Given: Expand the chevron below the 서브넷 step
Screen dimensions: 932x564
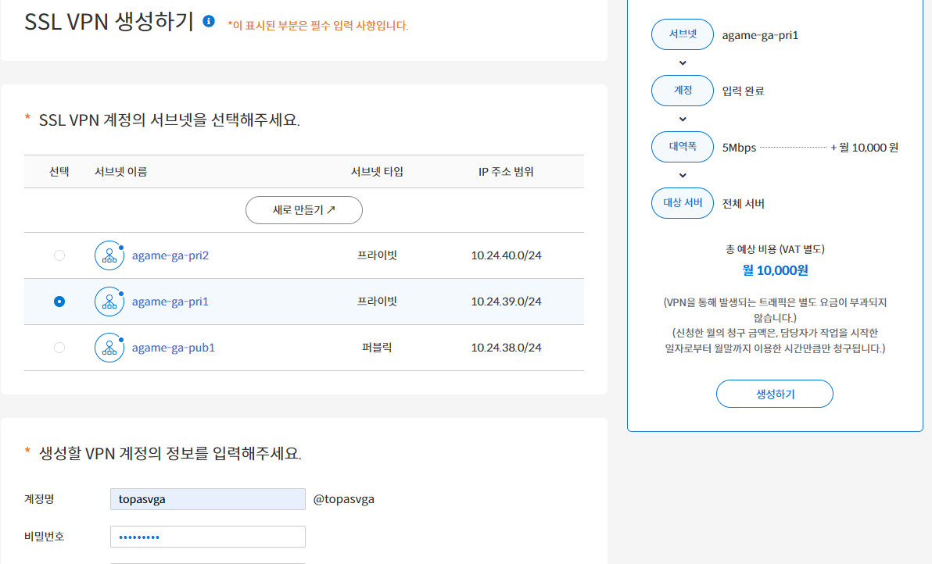Looking at the screenshot, I should [682, 62].
